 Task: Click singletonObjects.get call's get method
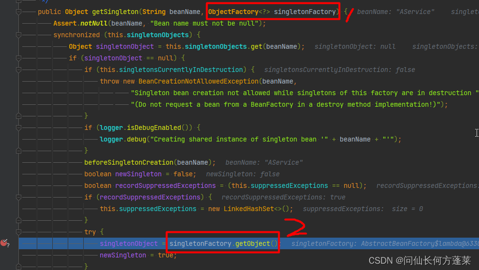click(256, 47)
